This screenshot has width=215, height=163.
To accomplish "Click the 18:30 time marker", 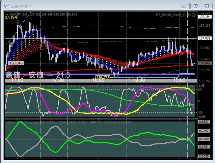I will [x=139, y=80].
